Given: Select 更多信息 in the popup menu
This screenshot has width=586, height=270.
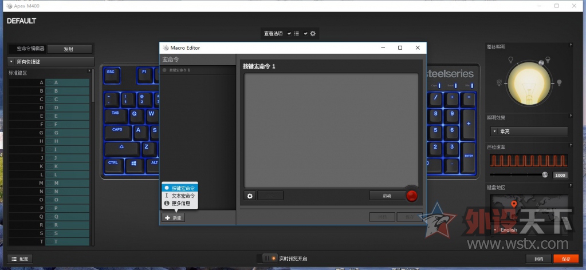Looking at the screenshot, I should (180, 203).
